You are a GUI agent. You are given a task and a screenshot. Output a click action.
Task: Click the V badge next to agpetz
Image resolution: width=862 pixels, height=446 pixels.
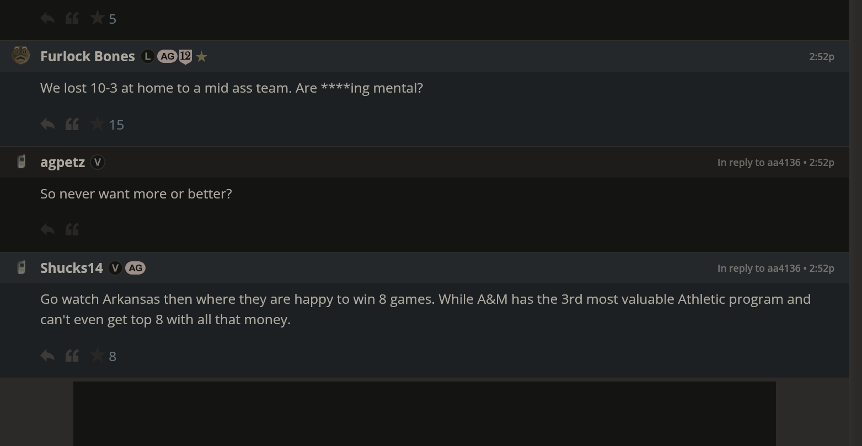click(x=98, y=162)
